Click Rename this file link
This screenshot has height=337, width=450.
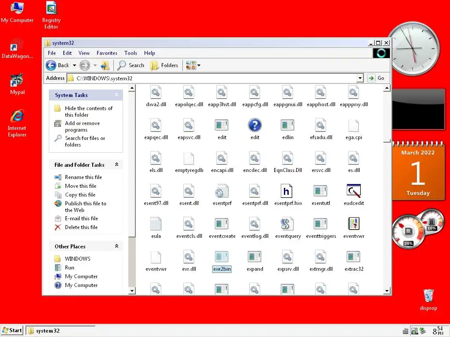coord(83,177)
